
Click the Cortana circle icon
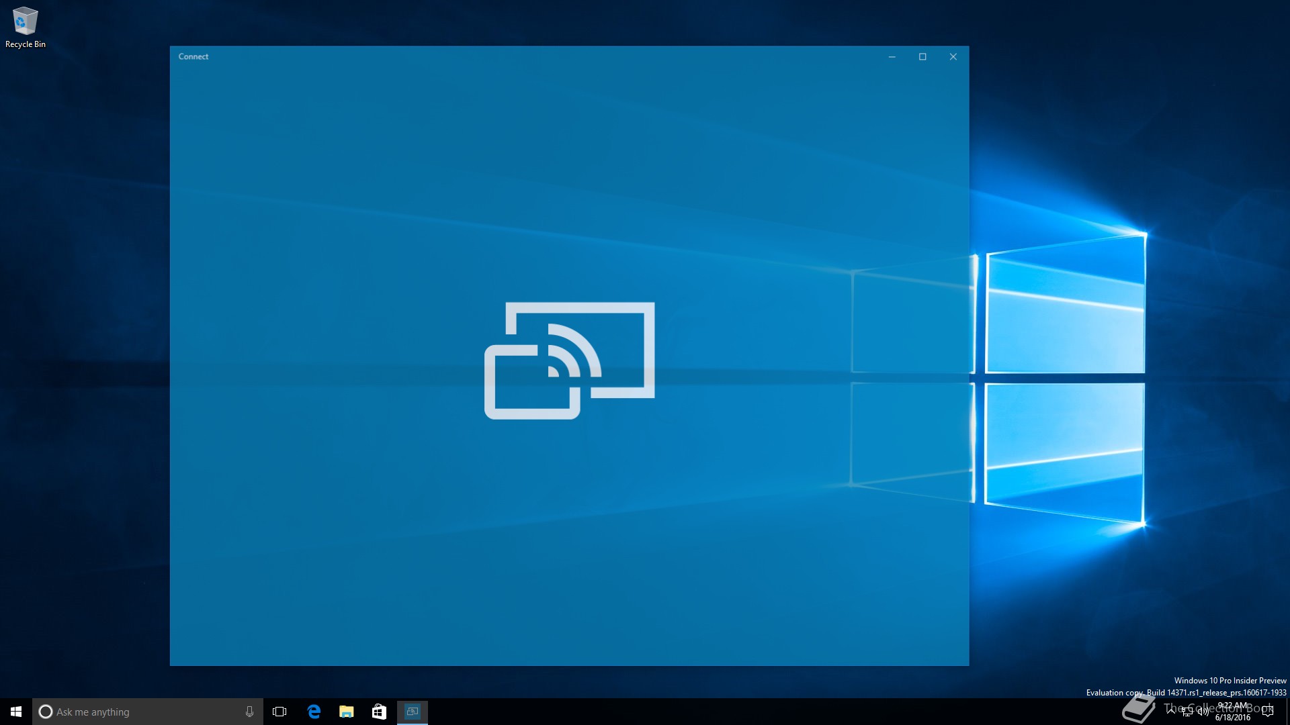tap(46, 712)
